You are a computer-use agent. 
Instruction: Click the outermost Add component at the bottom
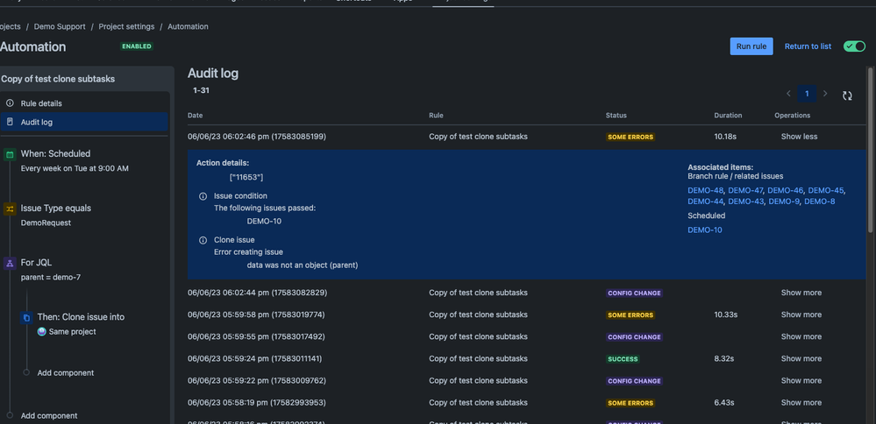(x=48, y=415)
